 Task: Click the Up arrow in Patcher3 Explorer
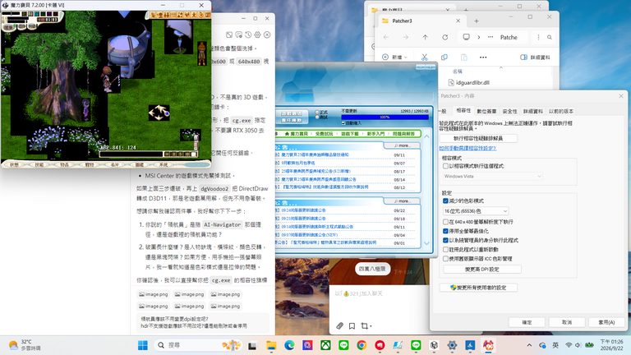coord(425,37)
